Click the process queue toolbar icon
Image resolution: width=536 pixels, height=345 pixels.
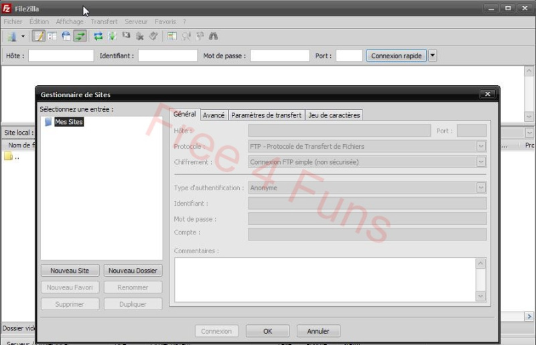[x=112, y=36]
